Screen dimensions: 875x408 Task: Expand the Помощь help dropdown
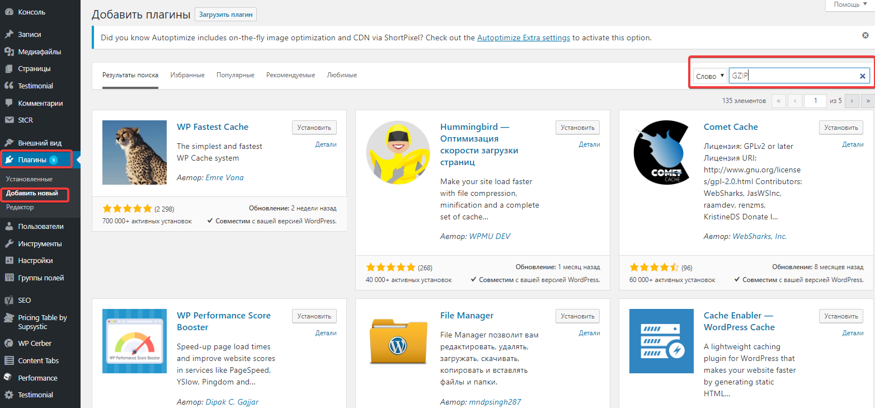(x=850, y=4)
